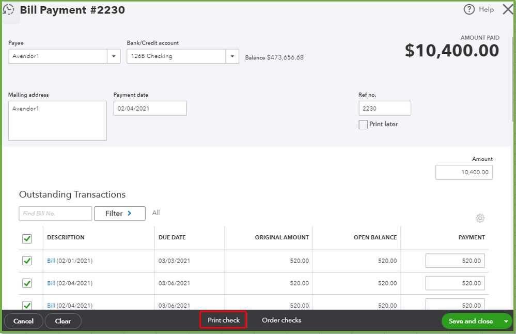Expand the Filter panel
The image size is (516, 334).
119,214
